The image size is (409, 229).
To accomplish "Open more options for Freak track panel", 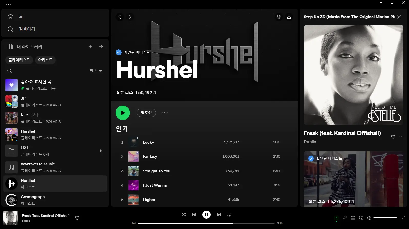I will [401, 137].
